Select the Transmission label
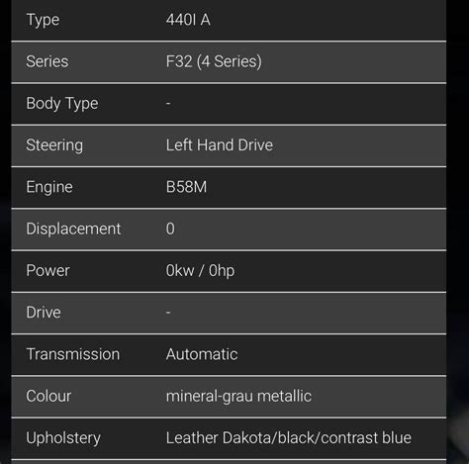 click(73, 354)
